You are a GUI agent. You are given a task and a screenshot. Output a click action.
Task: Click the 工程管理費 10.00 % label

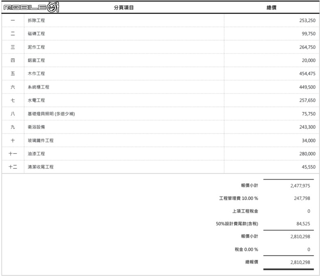coord(239,198)
